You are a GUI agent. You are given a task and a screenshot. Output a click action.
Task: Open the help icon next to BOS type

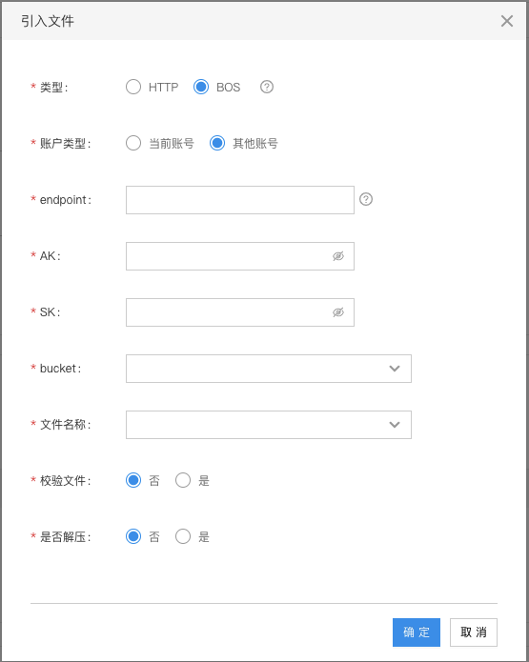point(267,87)
